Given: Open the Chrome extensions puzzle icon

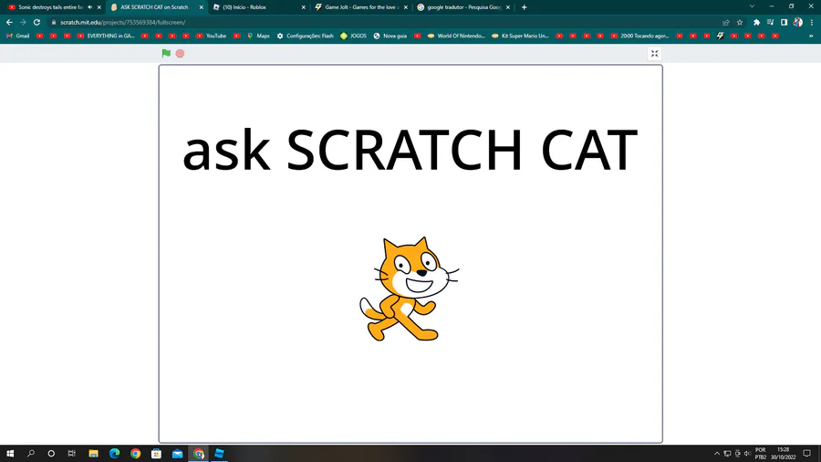Looking at the screenshot, I should tap(756, 23).
